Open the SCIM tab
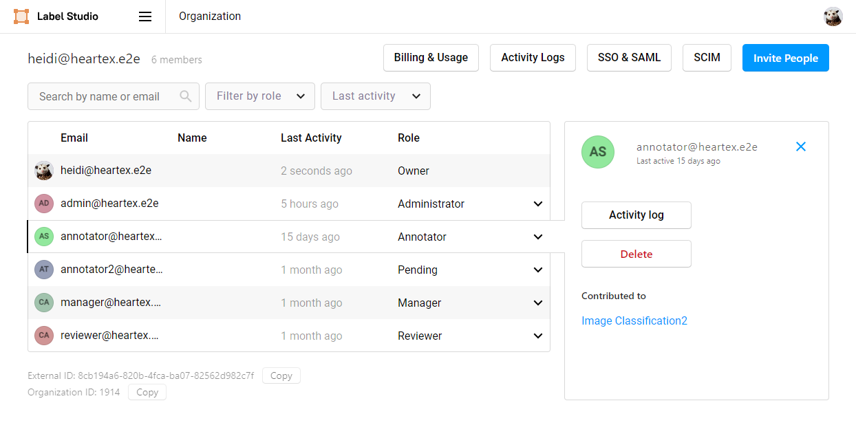This screenshot has height=425, width=856. pyautogui.click(x=707, y=58)
